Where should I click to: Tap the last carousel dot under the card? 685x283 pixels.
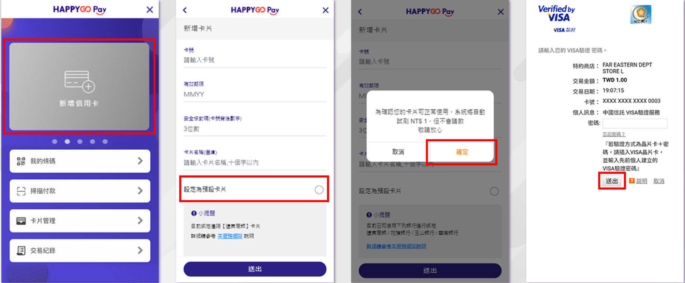(105, 142)
